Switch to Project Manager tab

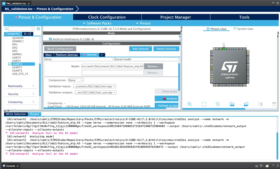coord(175,17)
